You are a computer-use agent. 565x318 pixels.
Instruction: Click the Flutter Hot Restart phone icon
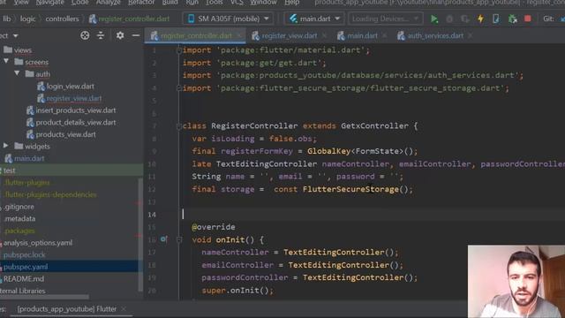(496, 19)
